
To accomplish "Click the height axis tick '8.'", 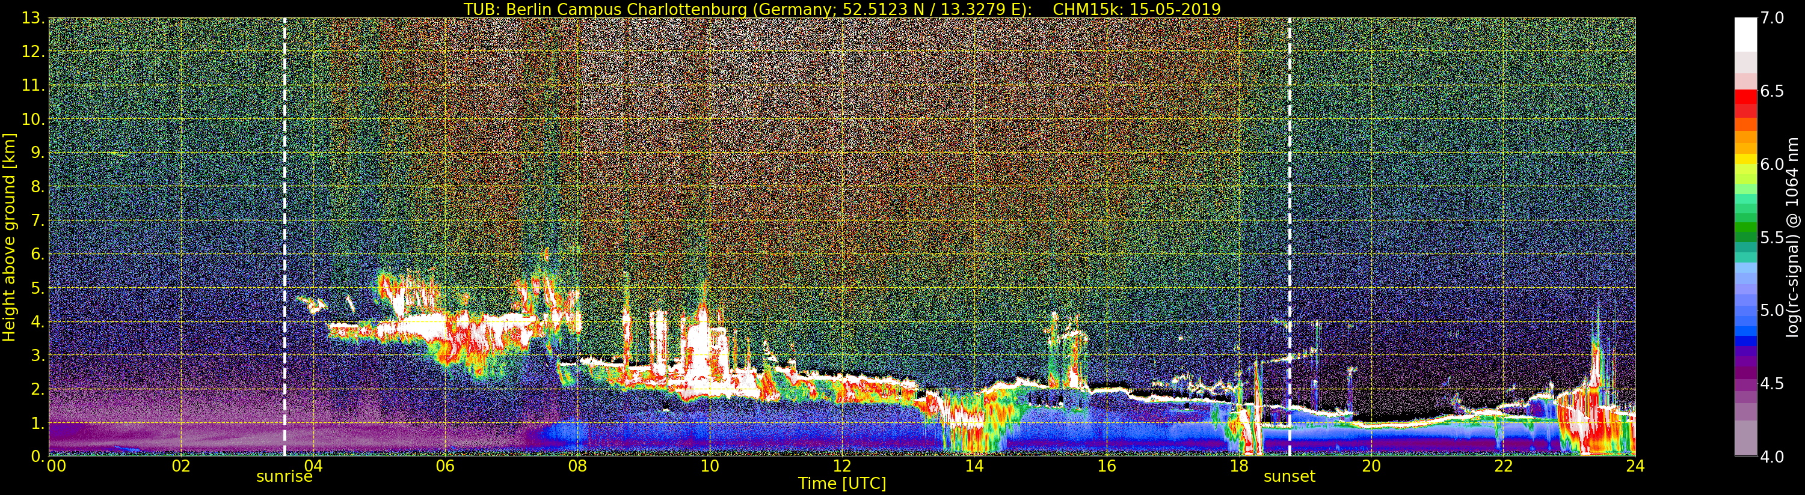I will click(x=38, y=186).
